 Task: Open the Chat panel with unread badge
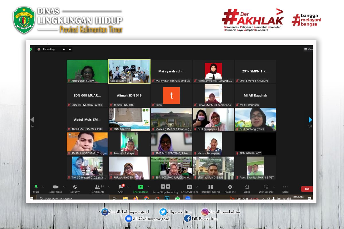point(121,188)
